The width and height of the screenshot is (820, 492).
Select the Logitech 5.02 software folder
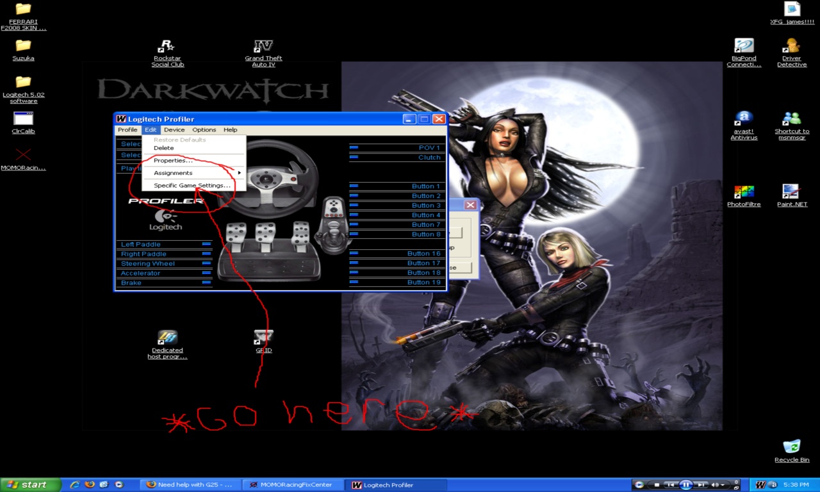pyautogui.click(x=23, y=89)
